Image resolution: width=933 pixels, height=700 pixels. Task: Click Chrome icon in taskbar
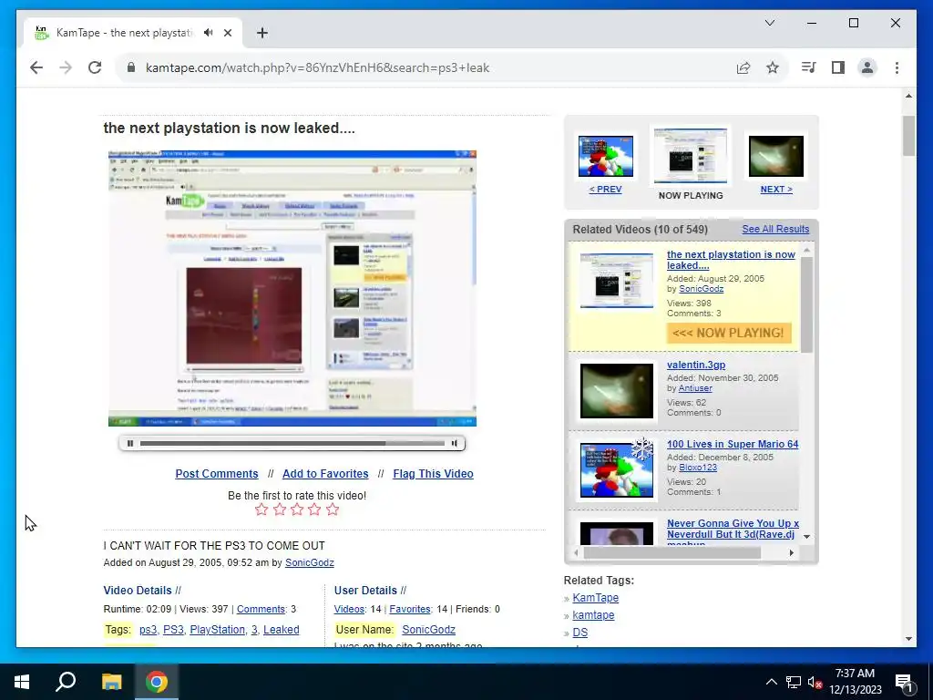click(157, 682)
